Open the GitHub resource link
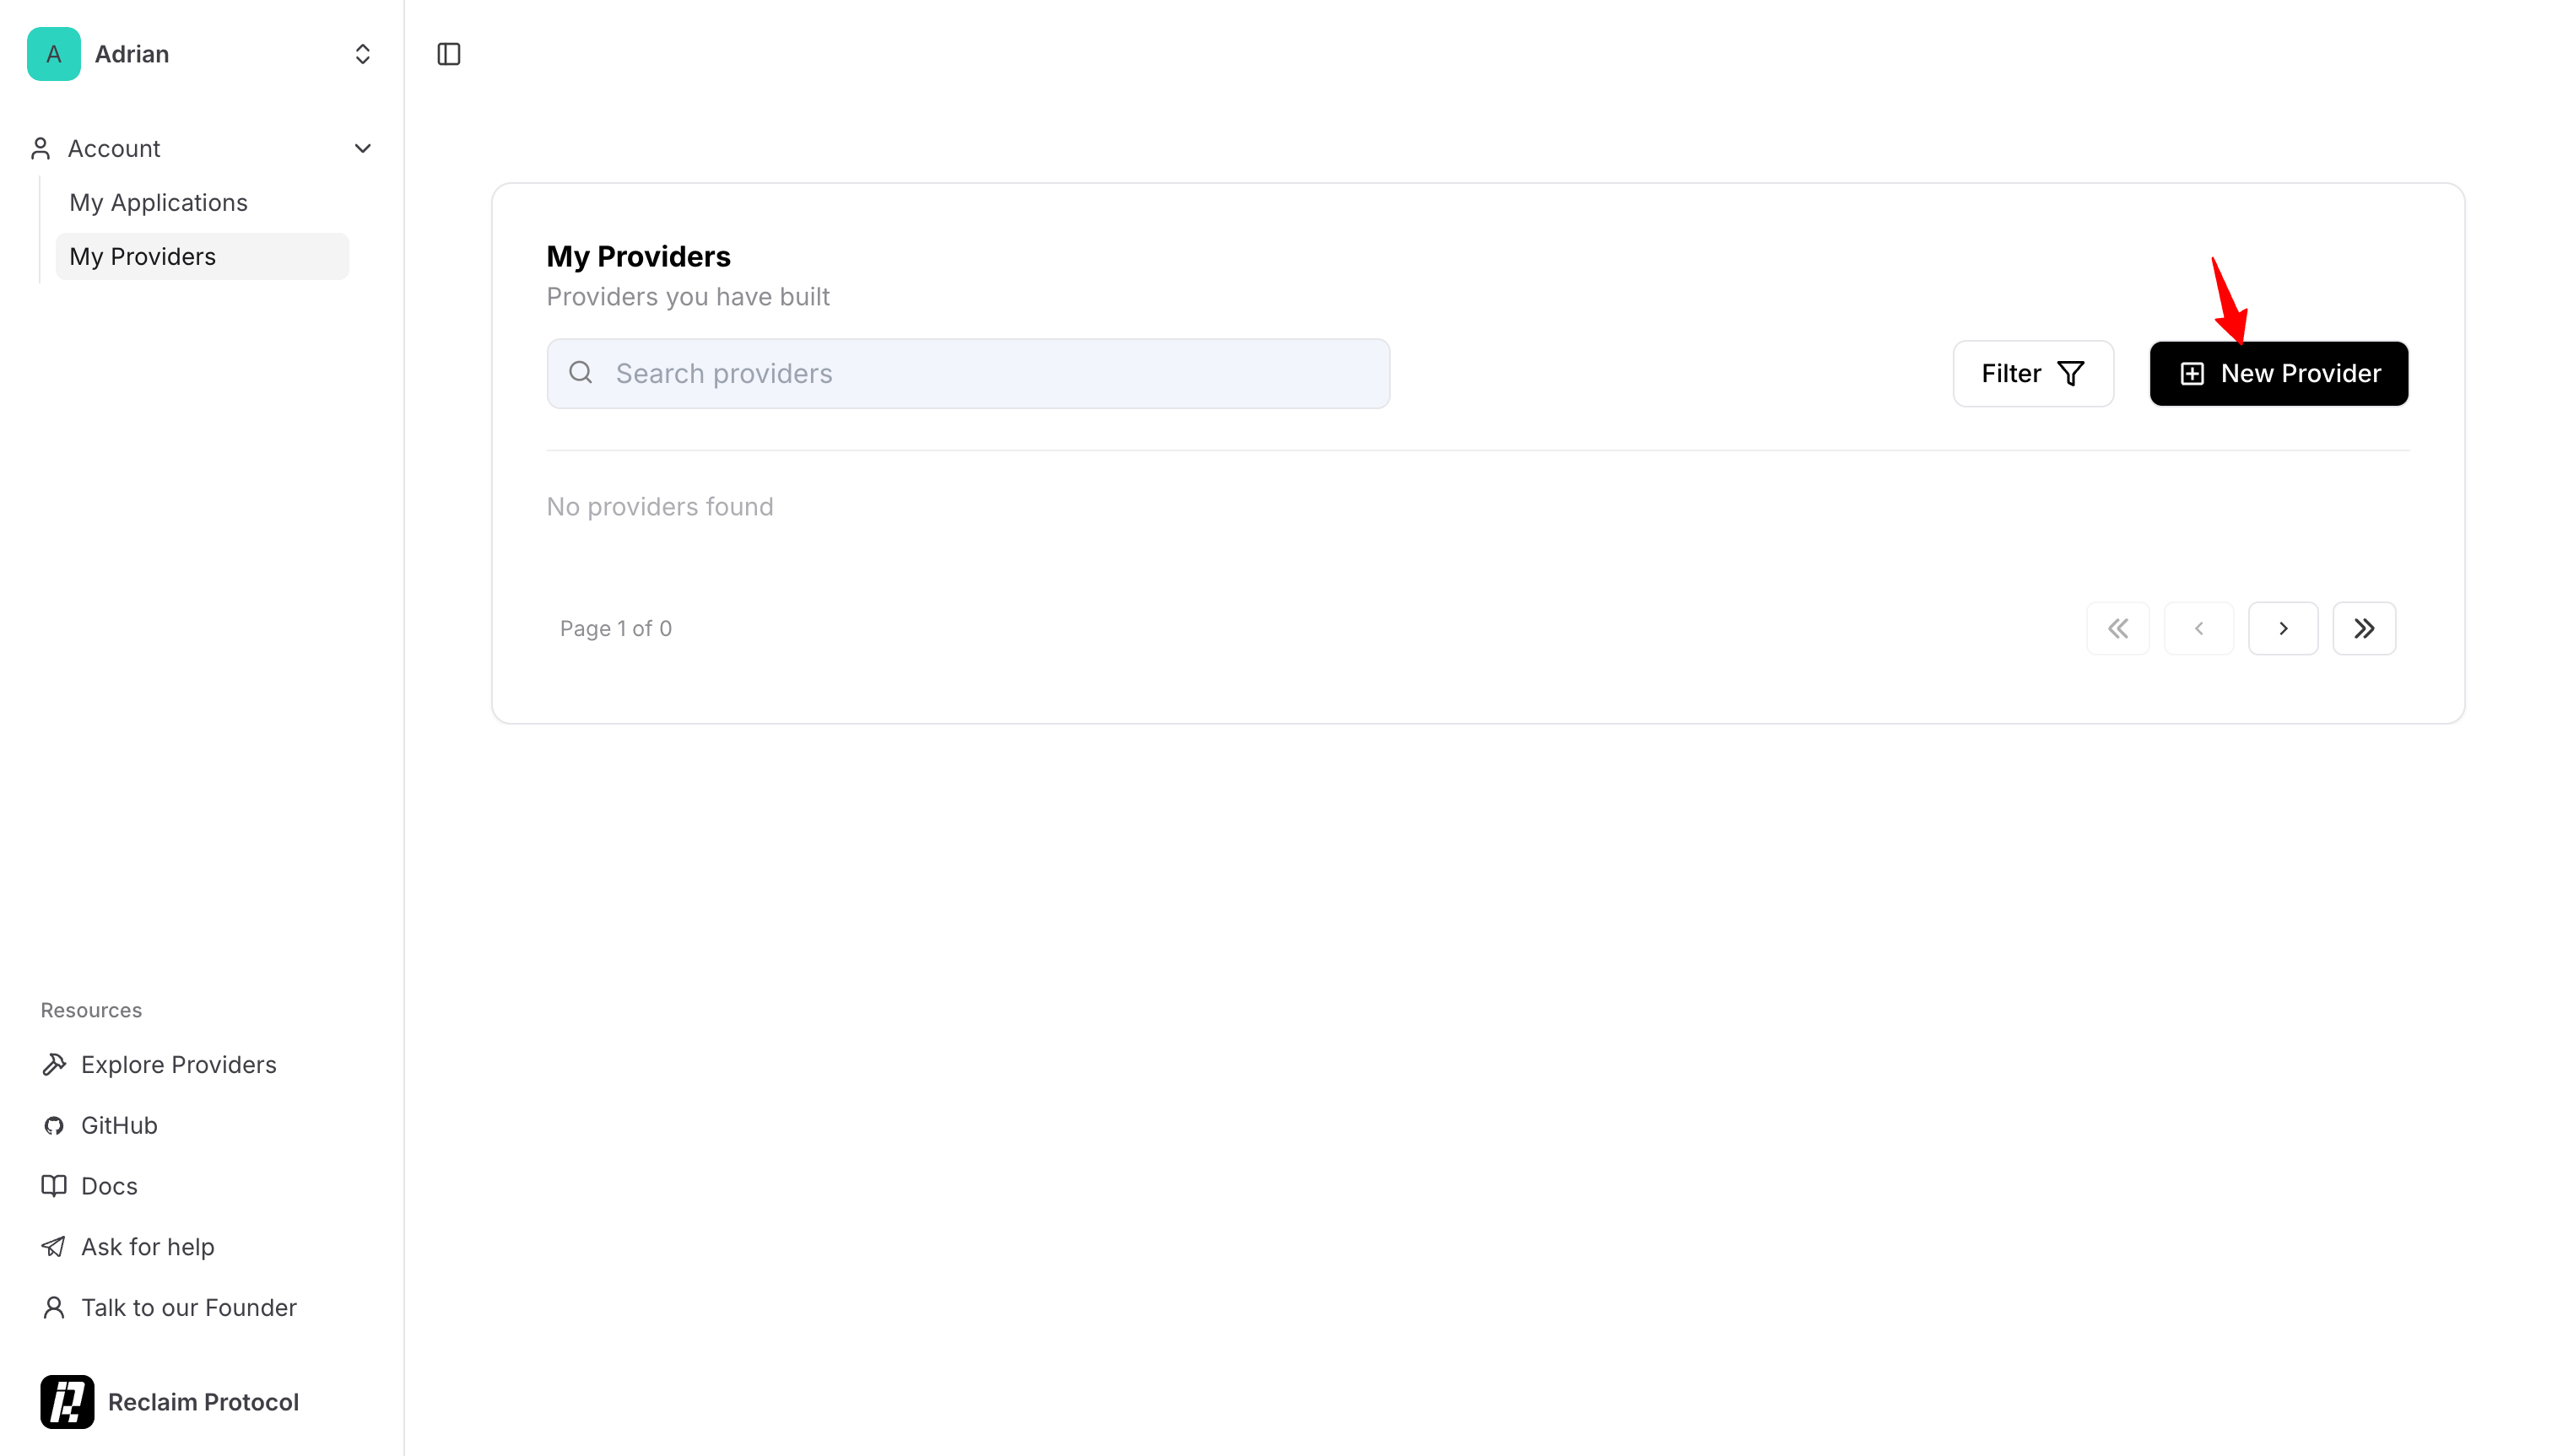2552x1456 pixels. (119, 1125)
